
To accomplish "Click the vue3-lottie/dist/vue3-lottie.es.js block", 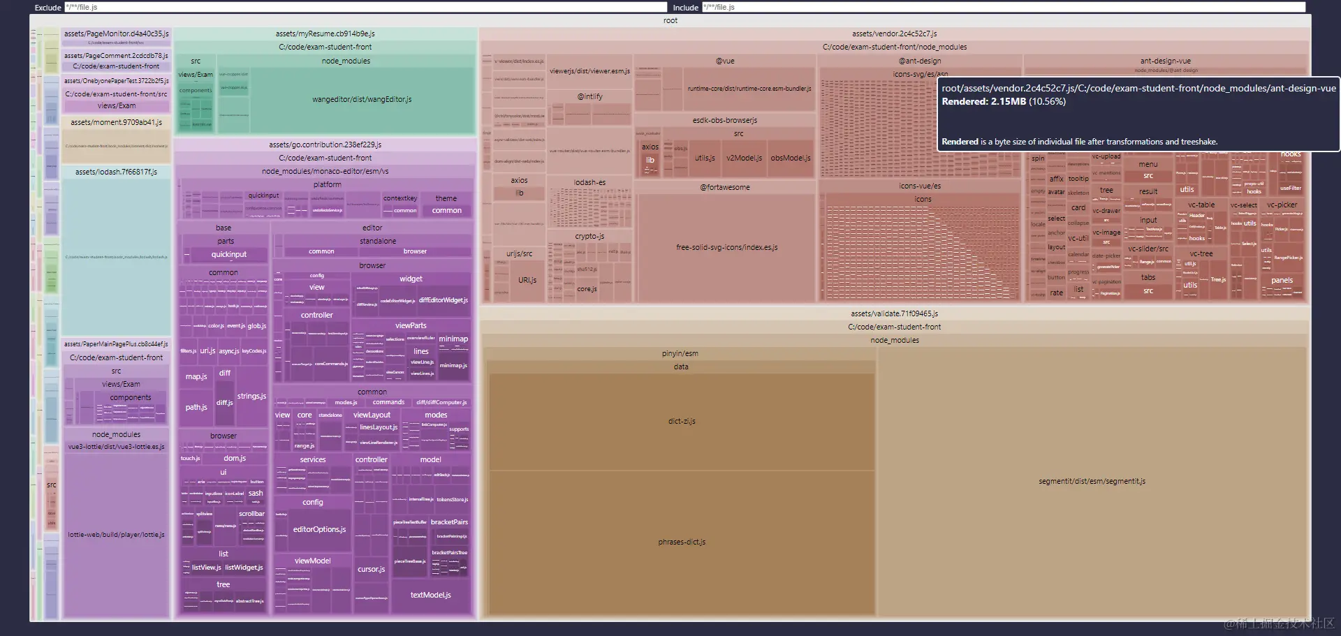I will click(116, 447).
